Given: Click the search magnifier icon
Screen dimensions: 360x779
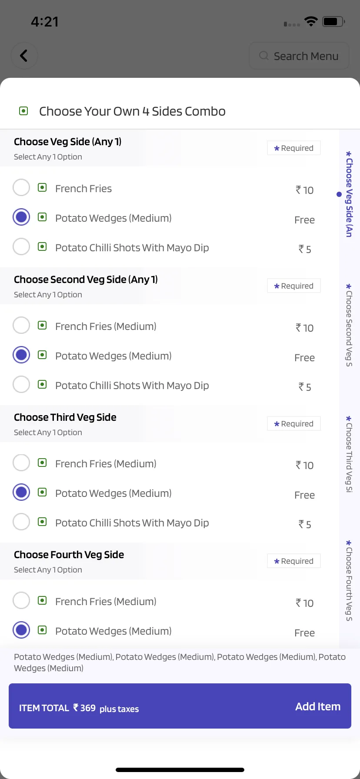Looking at the screenshot, I should [x=264, y=56].
